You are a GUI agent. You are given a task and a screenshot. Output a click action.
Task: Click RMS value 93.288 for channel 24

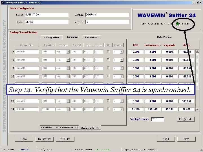click(136, 109)
